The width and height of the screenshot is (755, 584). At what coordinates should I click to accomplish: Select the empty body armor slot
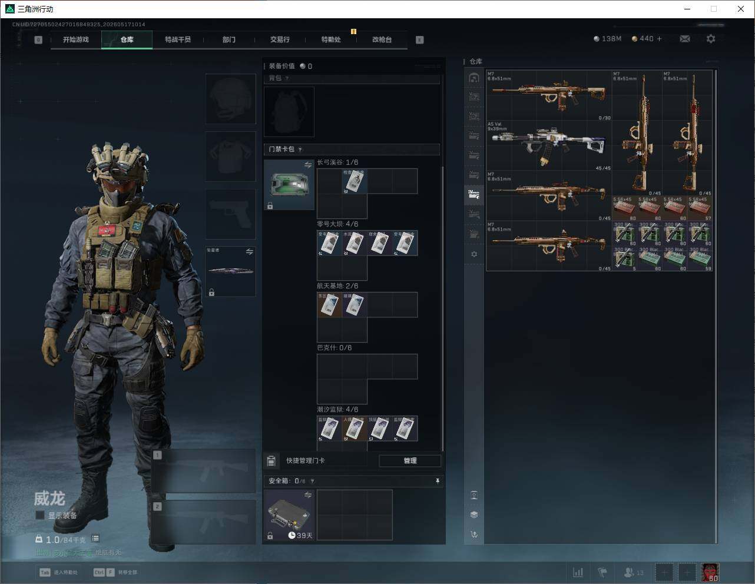230,156
